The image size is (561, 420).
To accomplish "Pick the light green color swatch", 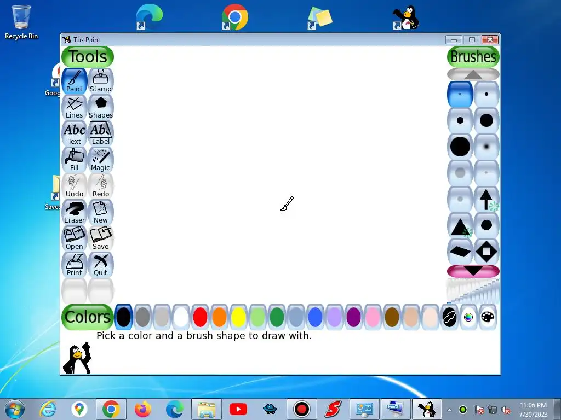I will [257, 317].
